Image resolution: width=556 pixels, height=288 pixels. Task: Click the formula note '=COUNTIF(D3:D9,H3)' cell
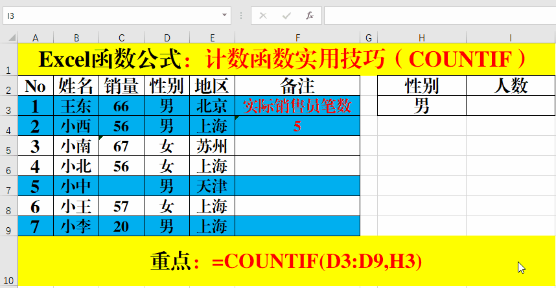coord(286,261)
